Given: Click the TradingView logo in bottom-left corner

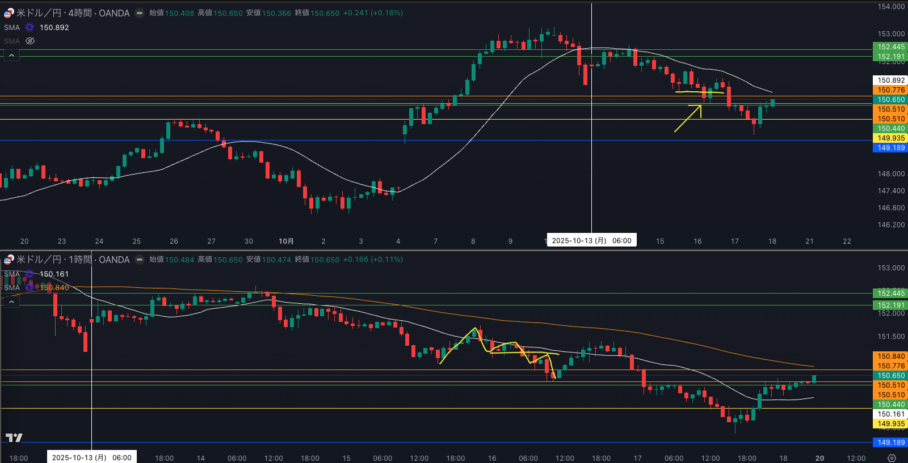Looking at the screenshot, I should click(14, 437).
